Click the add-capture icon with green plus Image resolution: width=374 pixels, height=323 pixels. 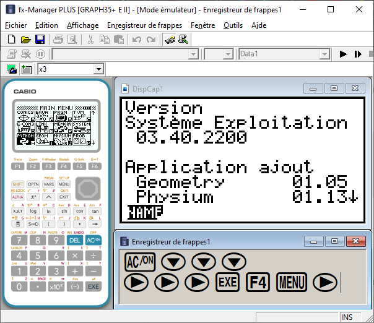(x=26, y=69)
